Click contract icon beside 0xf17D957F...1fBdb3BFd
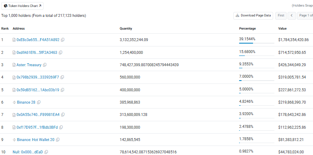The width and height of the screenshot is (313, 155). [14, 127]
